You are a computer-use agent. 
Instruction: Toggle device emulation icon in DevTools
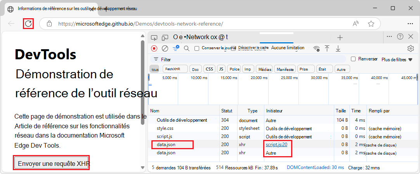pyautogui.click(x=166, y=38)
